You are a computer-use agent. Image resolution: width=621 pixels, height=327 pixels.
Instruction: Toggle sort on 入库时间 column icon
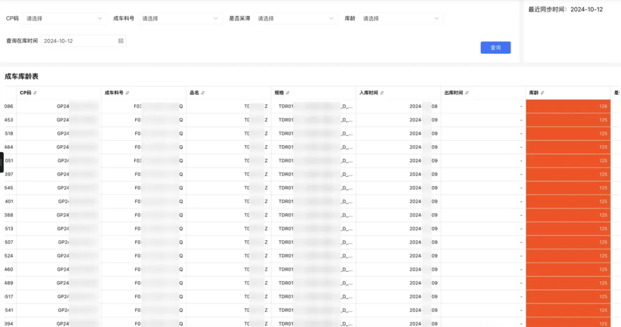coord(382,93)
